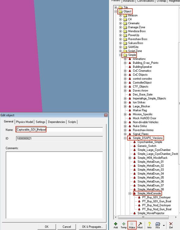
Task: Click the Del red X icon
Action: click(171, 224)
